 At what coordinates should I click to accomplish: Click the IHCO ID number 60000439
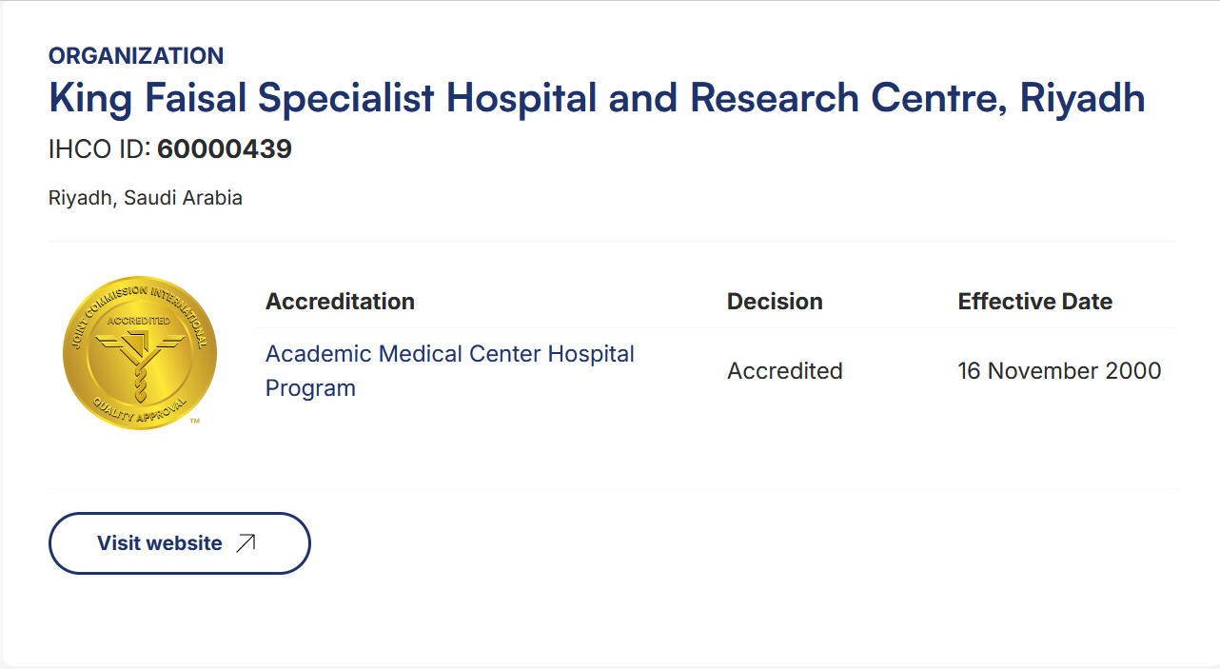click(225, 149)
